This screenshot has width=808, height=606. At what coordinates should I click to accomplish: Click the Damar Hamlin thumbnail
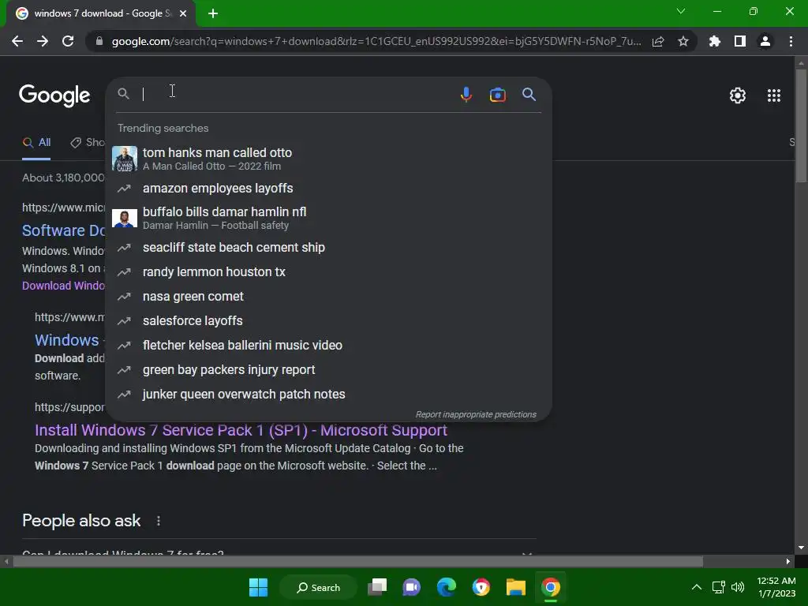click(x=125, y=218)
